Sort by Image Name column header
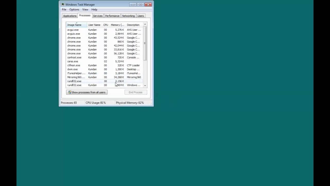 tap(77, 25)
